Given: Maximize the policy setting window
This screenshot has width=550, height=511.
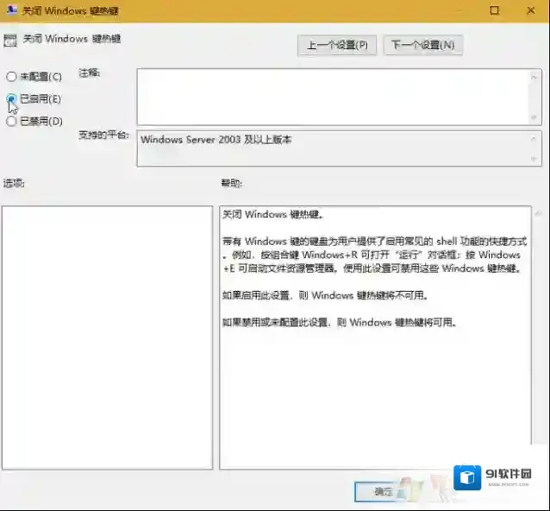Looking at the screenshot, I should click(494, 11).
